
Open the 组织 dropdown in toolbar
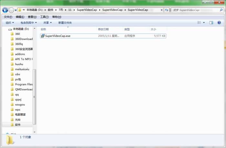click(10, 23)
